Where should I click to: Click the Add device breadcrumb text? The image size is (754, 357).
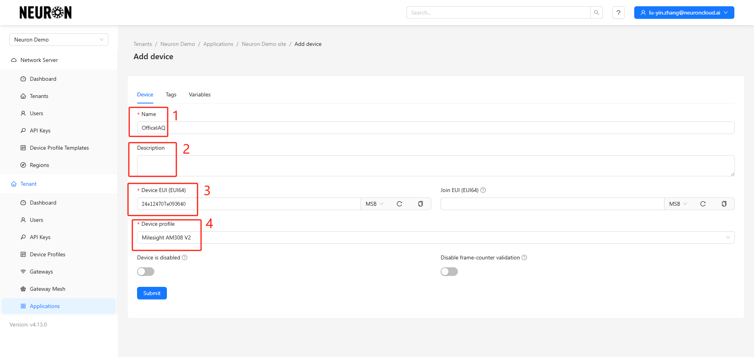pyautogui.click(x=308, y=44)
